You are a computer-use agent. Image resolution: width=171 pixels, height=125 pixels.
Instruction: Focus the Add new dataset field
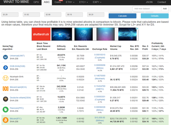tap(147, 9)
